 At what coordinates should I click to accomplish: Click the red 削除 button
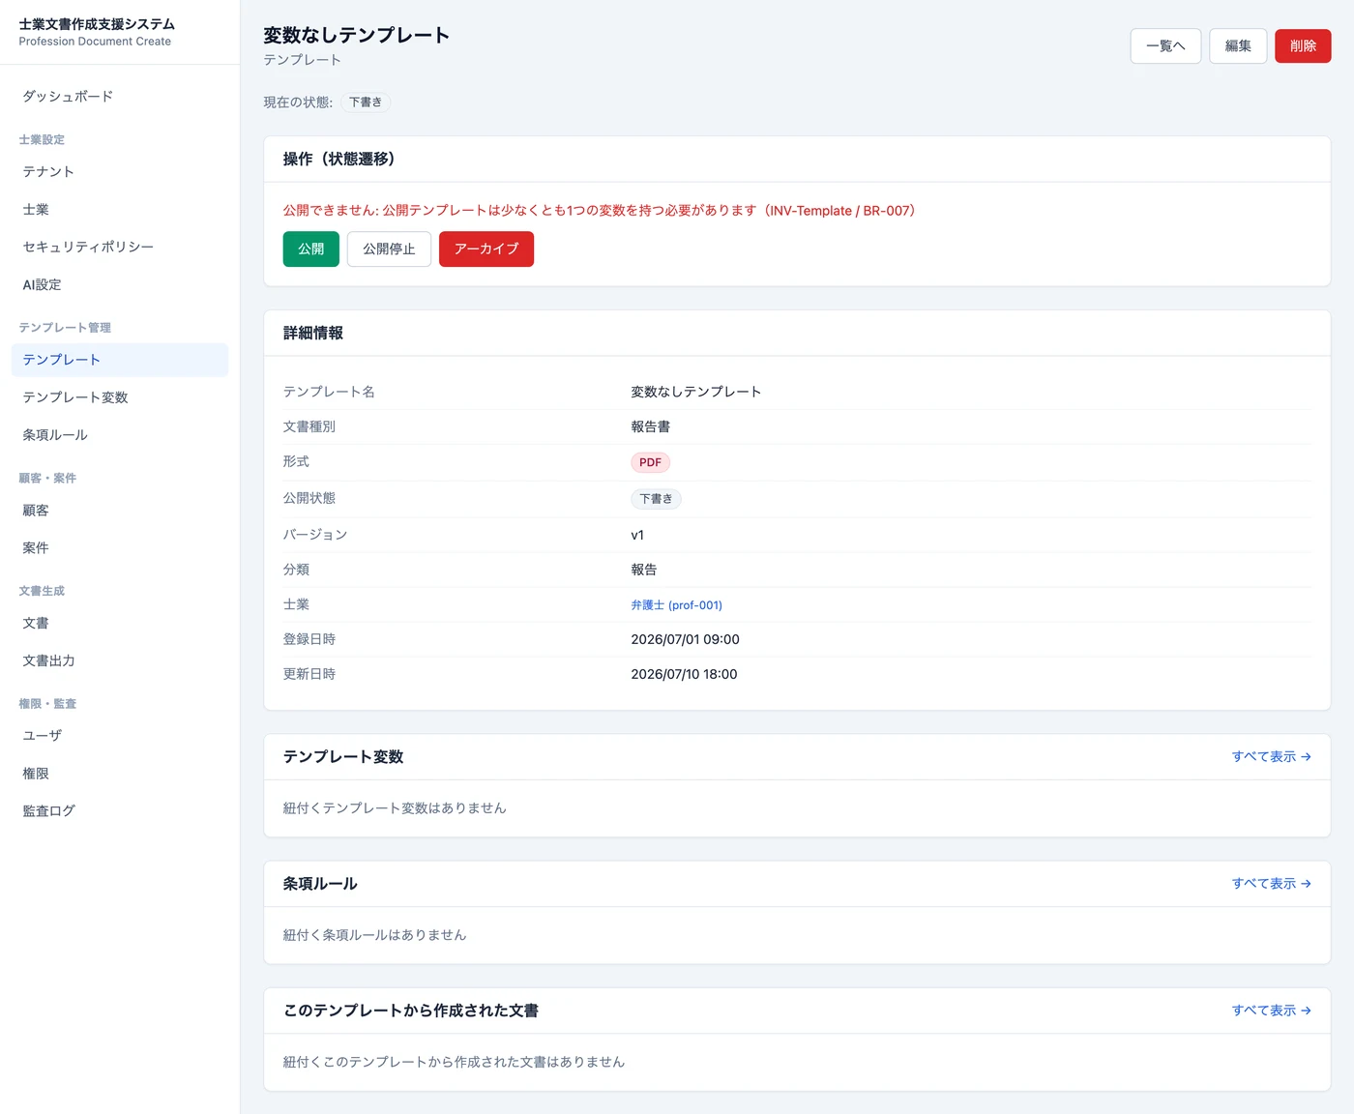pyautogui.click(x=1303, y=46)
